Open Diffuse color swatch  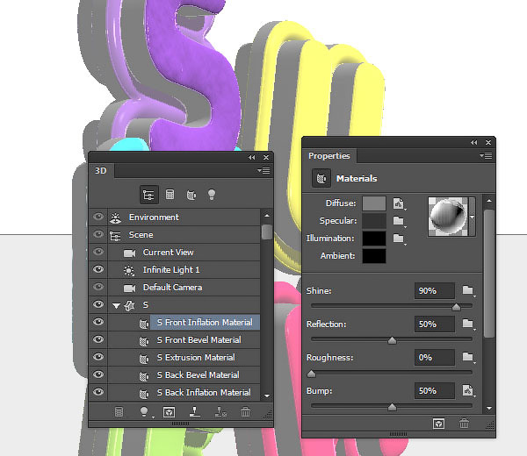tap(374, 203)
